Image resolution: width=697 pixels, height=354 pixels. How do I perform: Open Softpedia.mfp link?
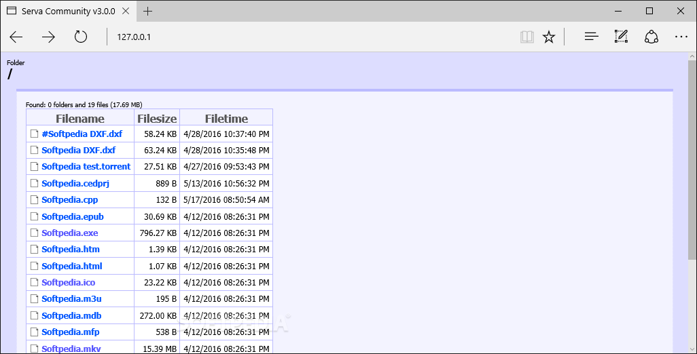[x=71, y=332]
